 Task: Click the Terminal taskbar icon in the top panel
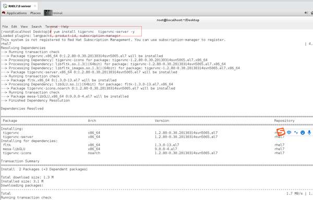[48, 13]
